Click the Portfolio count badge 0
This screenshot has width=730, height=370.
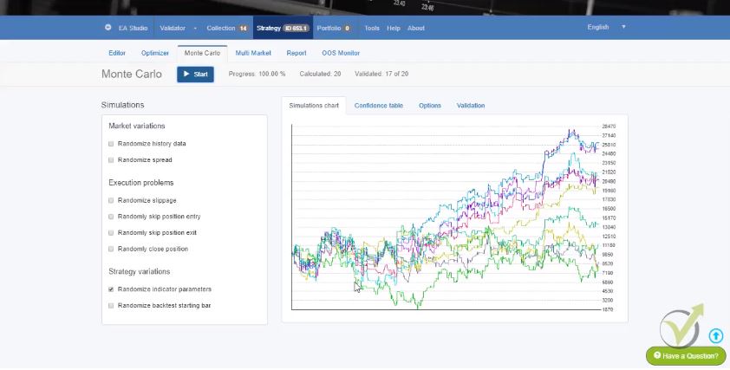tap(347, 28)
